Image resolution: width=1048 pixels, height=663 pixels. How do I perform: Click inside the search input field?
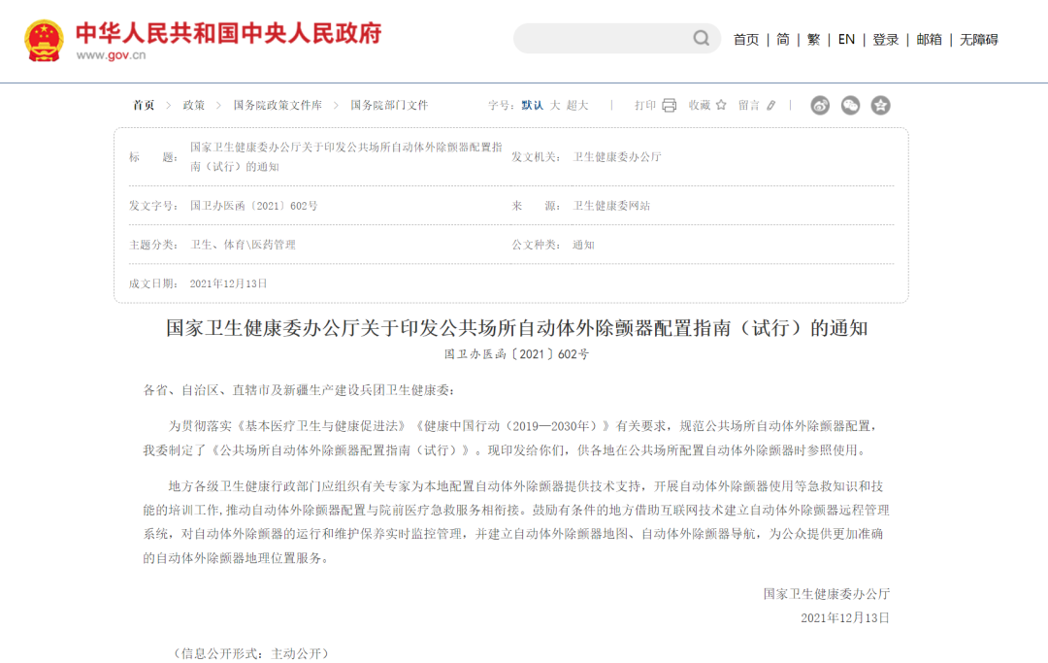point(602,39)
